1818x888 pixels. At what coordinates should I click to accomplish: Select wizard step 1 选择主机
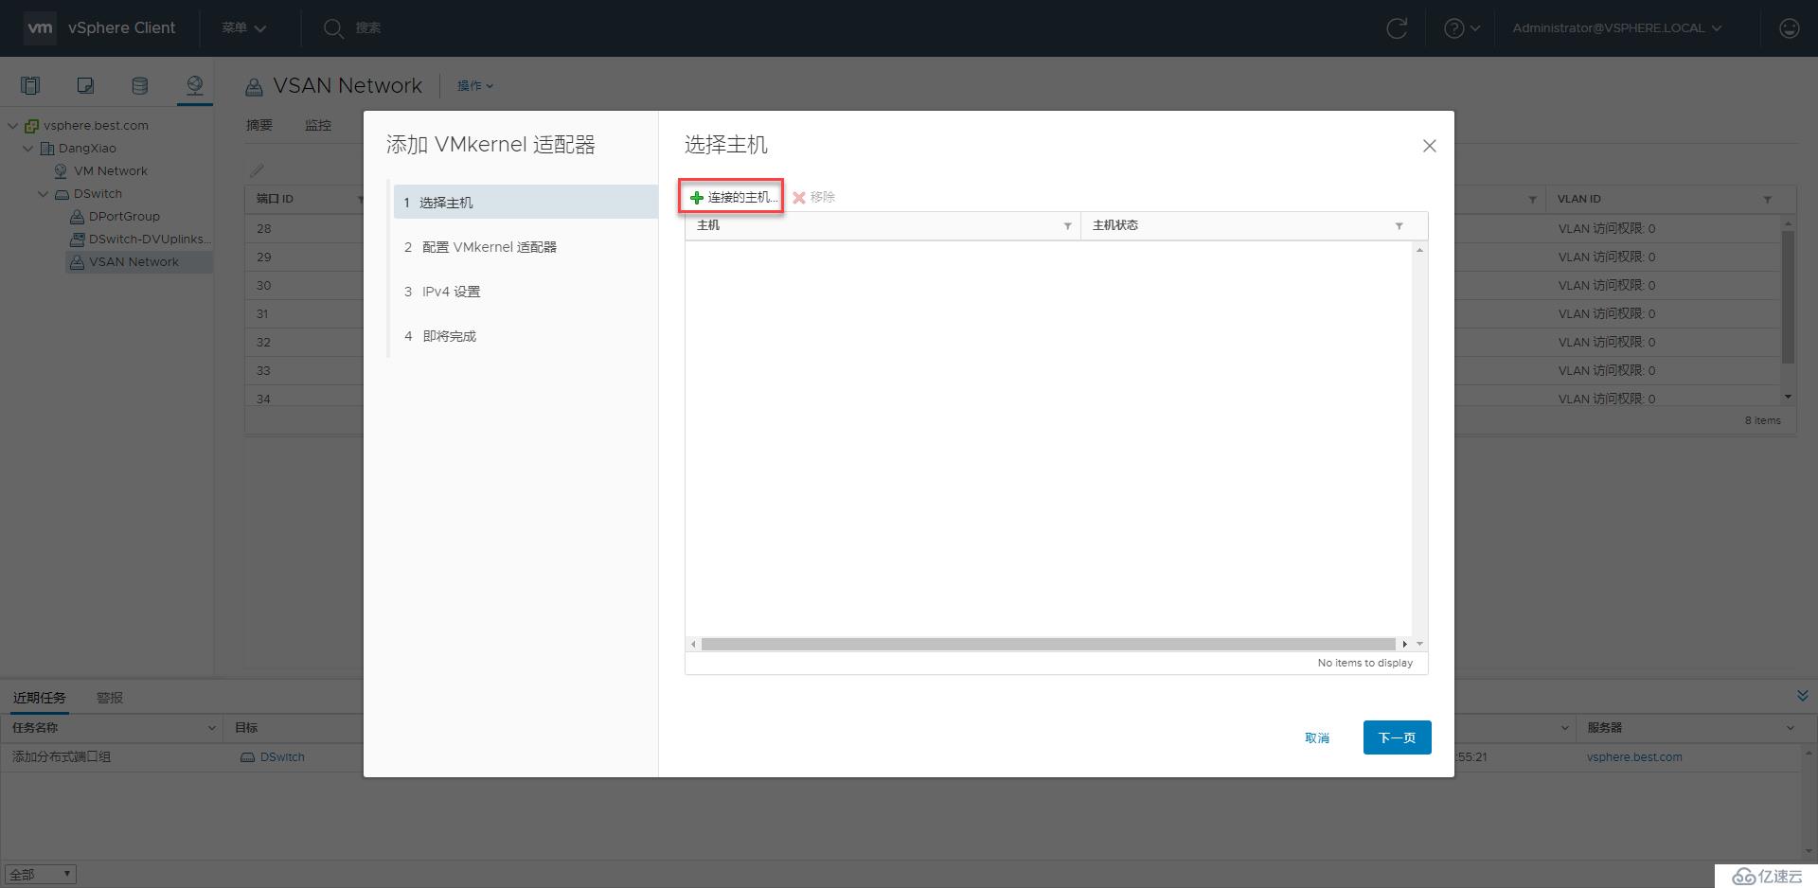[x=526, y=203]
